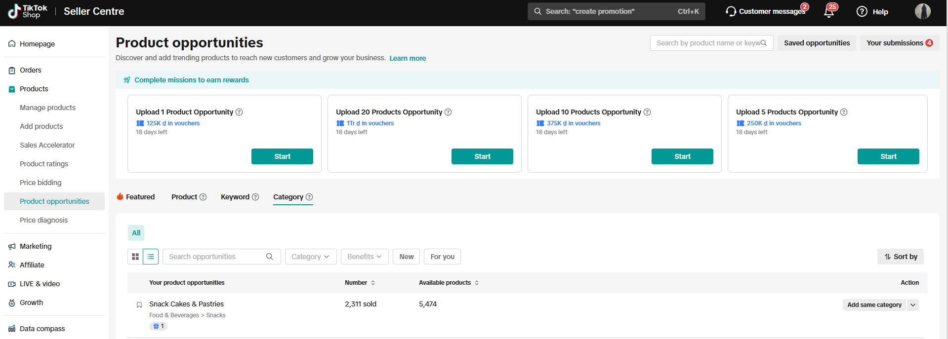Open the notifications bell icon
Viewport: 948px width, 339px height.
[829, 12]
